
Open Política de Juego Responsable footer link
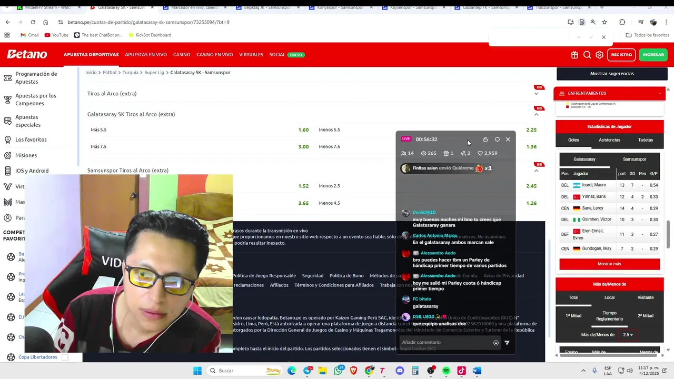point(264,276)
